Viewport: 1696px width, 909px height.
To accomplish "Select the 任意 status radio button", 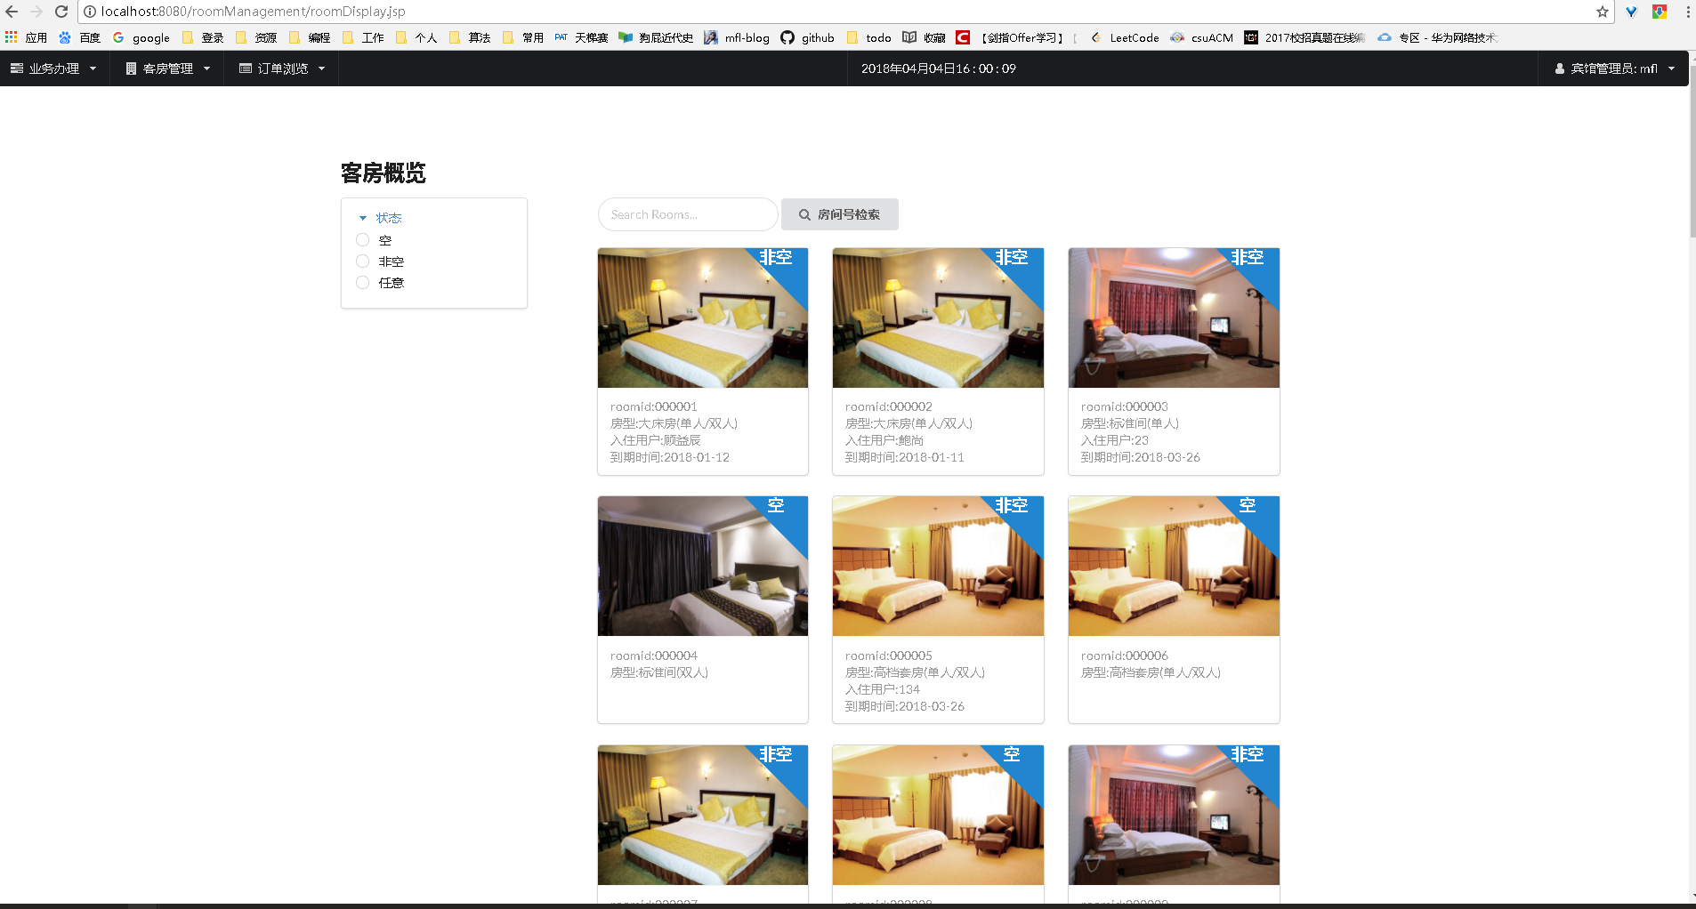I will click(x=362, y=283).
